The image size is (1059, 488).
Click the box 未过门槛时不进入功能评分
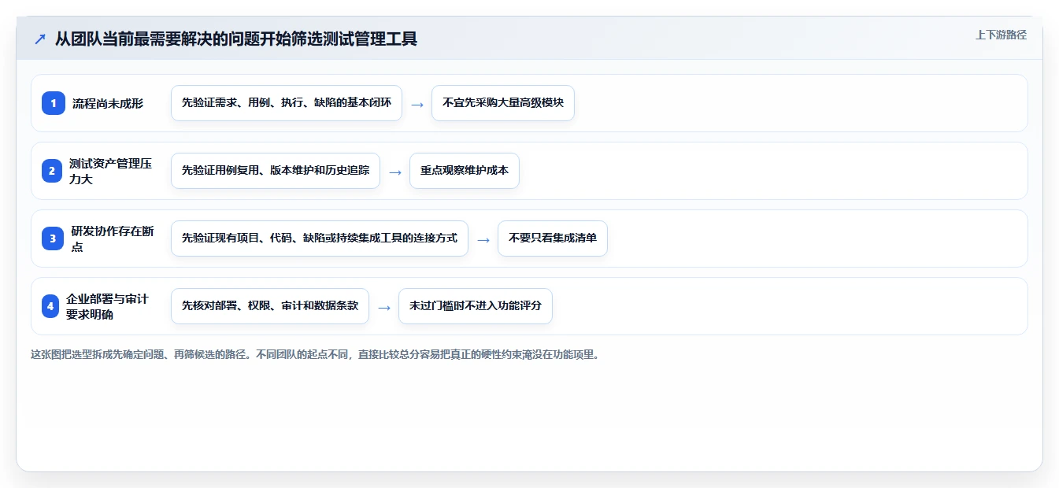[x=476, y=306]
